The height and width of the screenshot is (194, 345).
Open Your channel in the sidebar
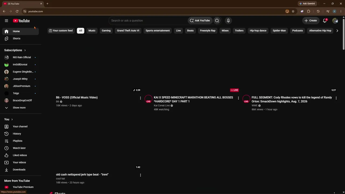pos(20,127)
